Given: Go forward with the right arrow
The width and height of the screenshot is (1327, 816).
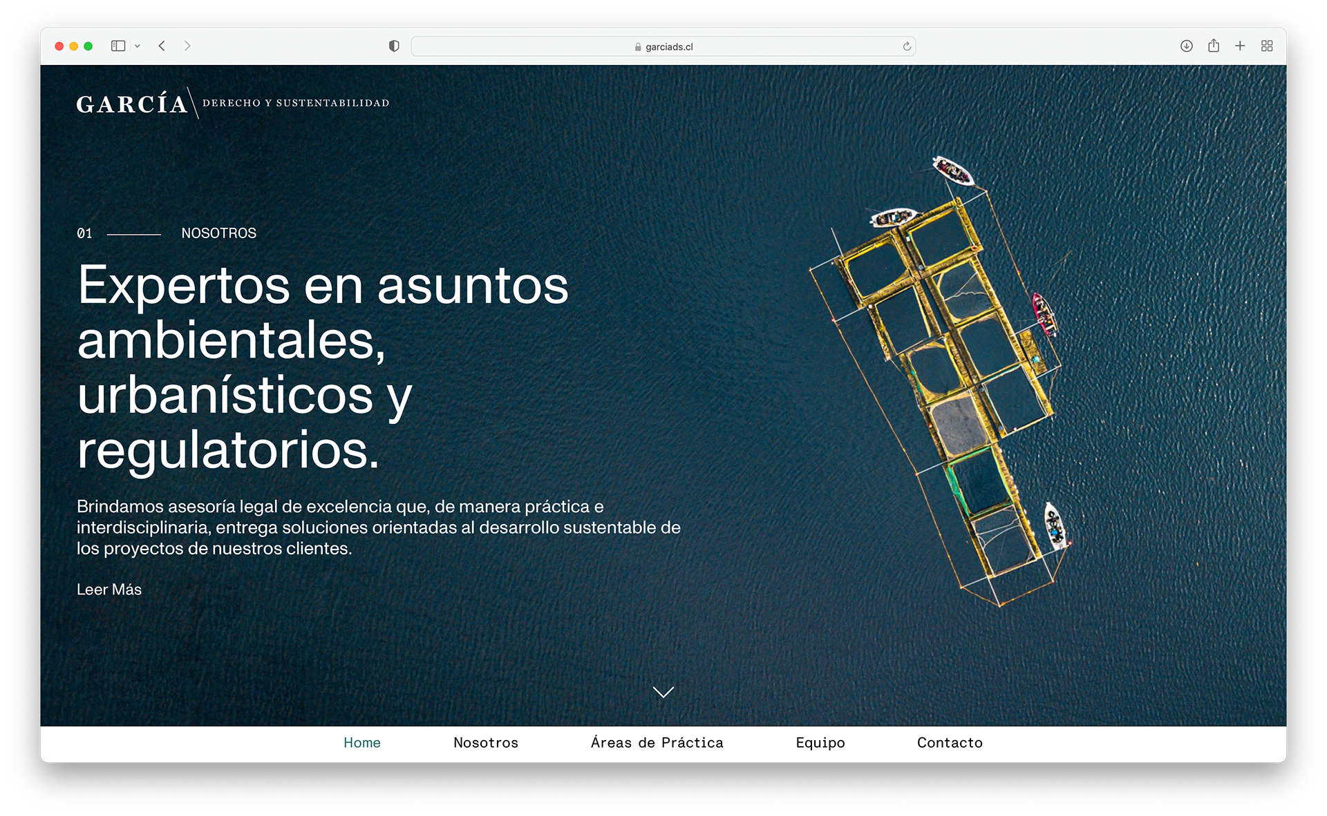Looking at the screenshot, I should pyautogui.click(x=187, y=46).
